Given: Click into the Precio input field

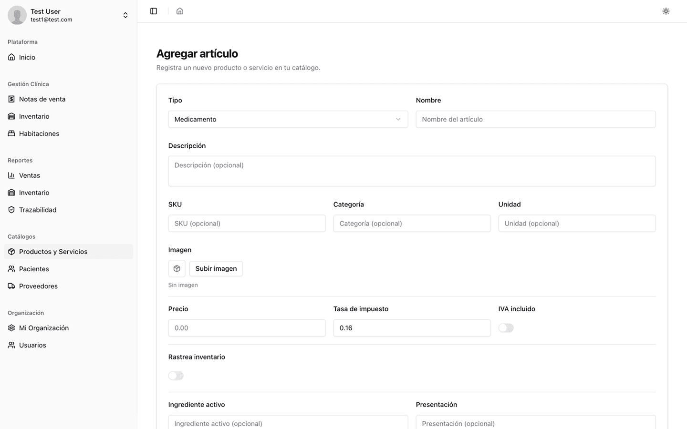Looking at the screenshot, I should coord(247,328).
